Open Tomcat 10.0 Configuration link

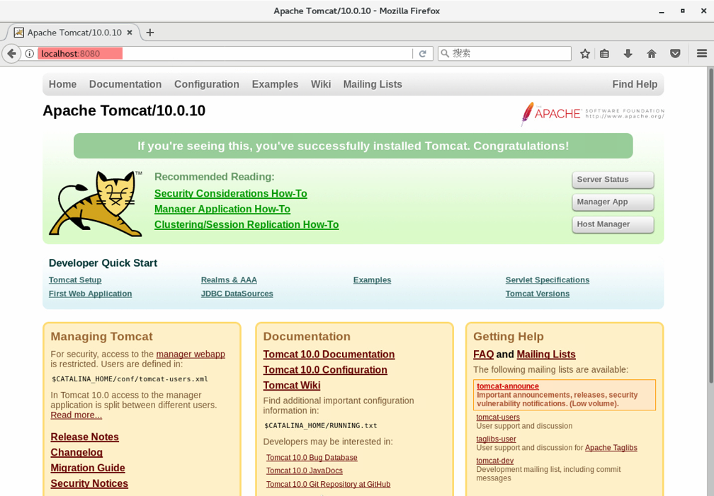pos(325,370)
